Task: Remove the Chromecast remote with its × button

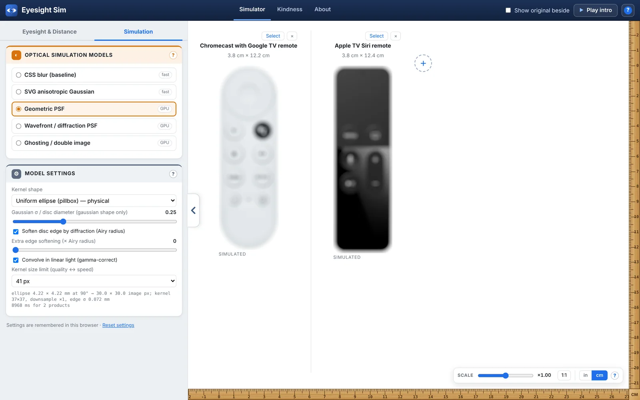Action: [292, 36]
